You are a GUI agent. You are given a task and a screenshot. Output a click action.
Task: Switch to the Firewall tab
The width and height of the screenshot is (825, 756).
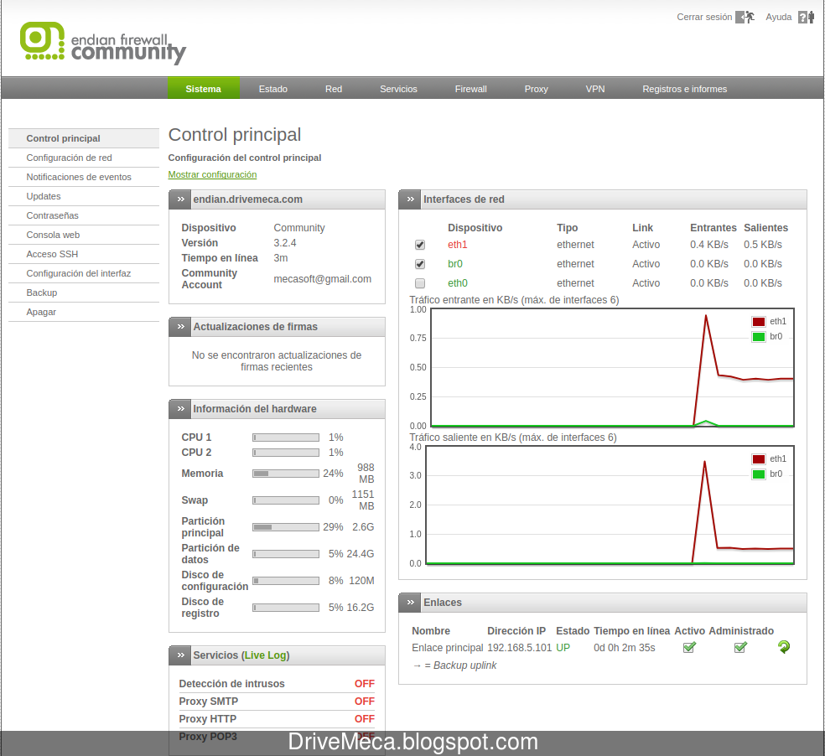tap(470, 88)
